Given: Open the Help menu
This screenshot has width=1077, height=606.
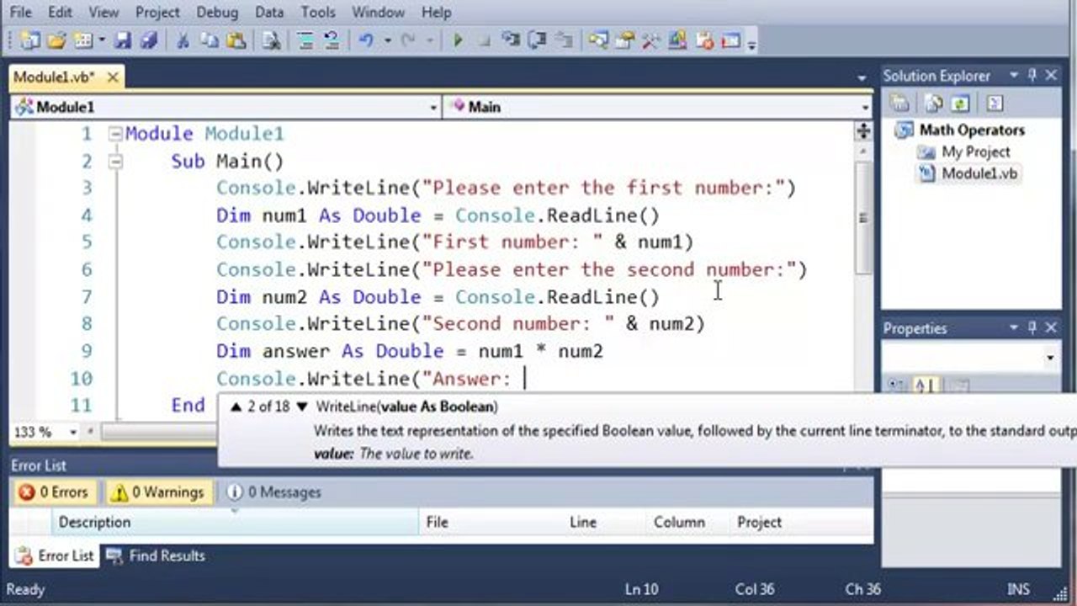Looking at the screenshot, I should coord(436,13).
